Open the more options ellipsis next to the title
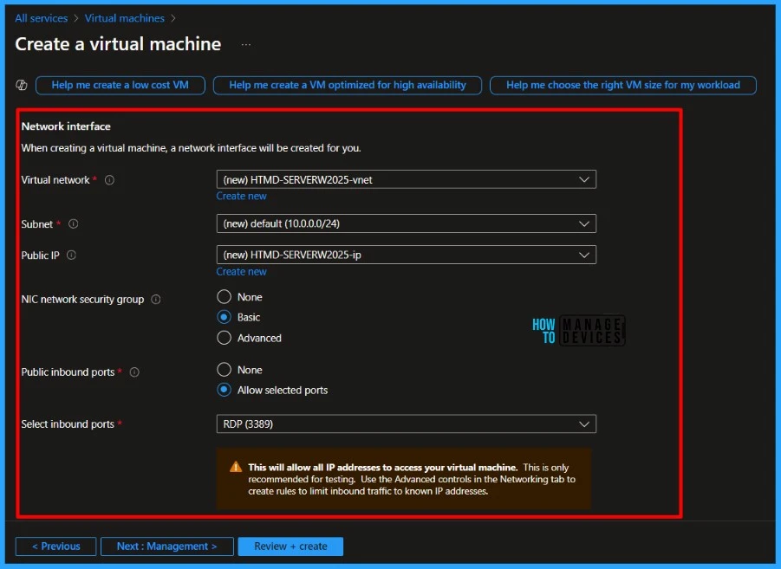 click(246, 45)
